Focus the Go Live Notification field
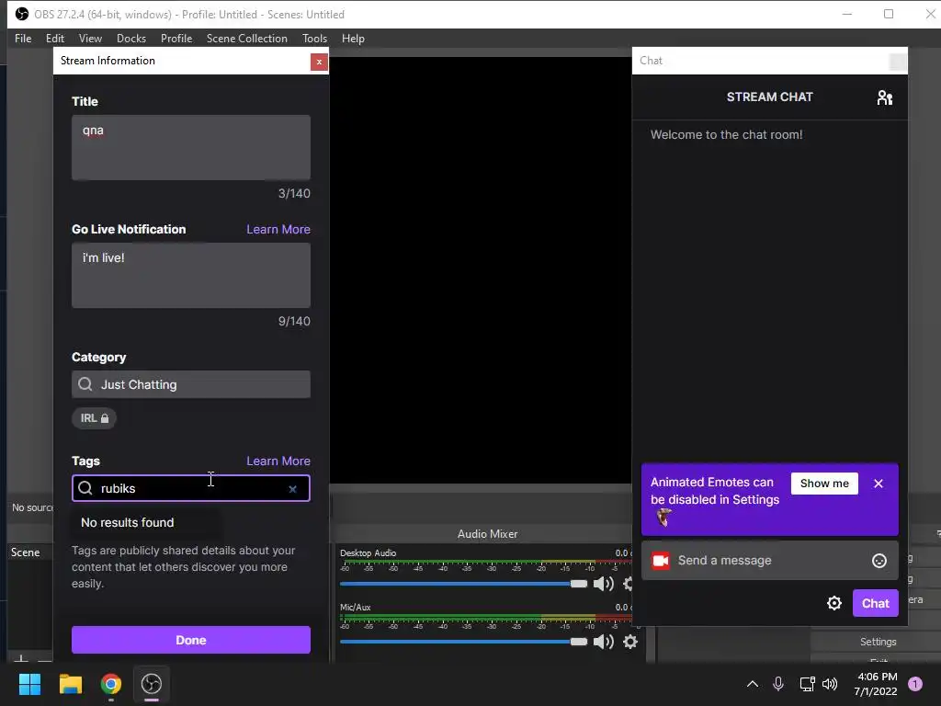Screen dimensions: 941x706 tap(191, 275)
